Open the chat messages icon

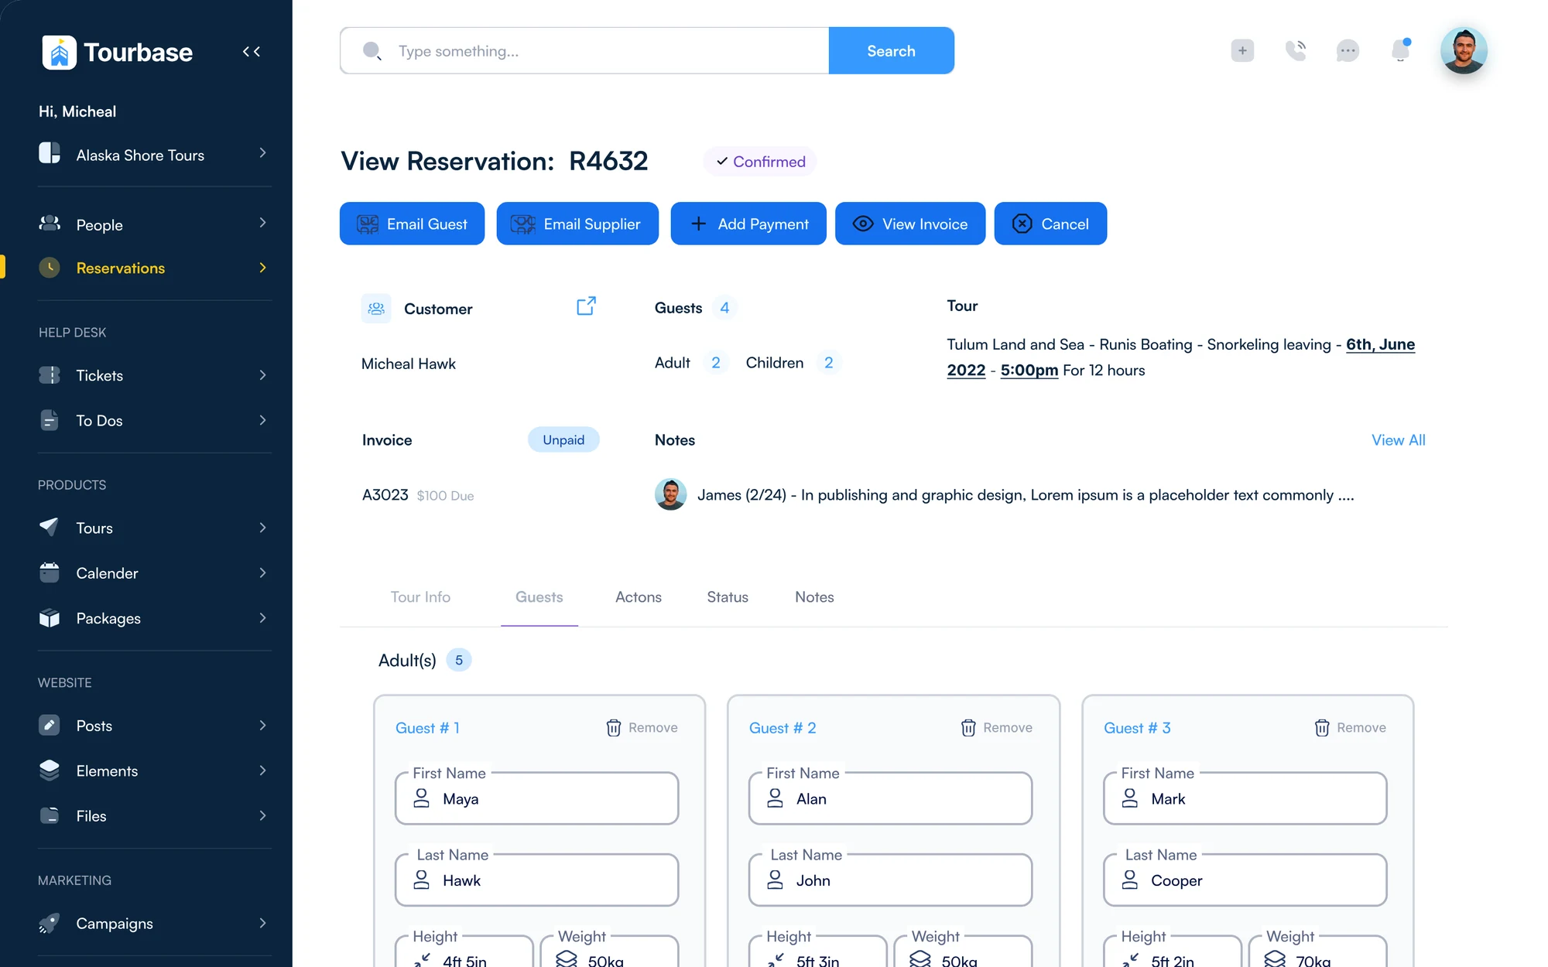tap(1348, 51)
